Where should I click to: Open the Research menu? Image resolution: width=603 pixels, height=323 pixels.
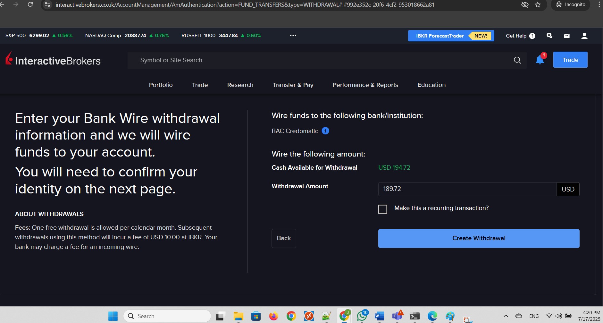click(240, 85)
